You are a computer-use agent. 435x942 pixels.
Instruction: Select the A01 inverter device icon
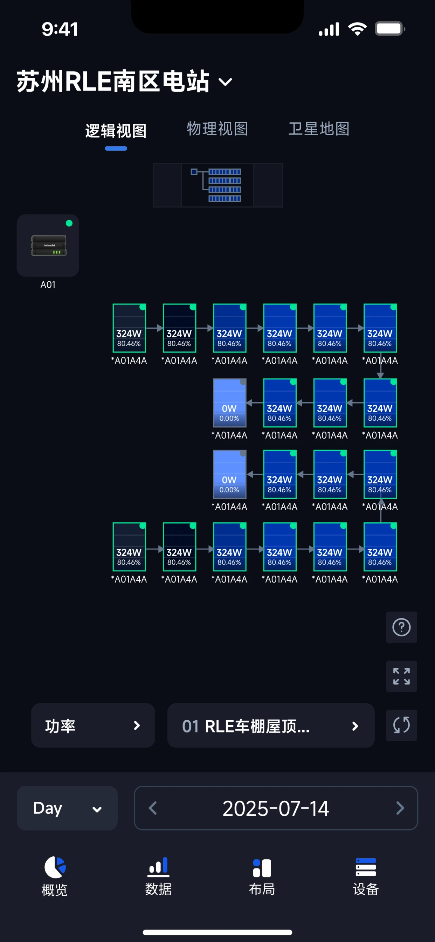(48, 245)
